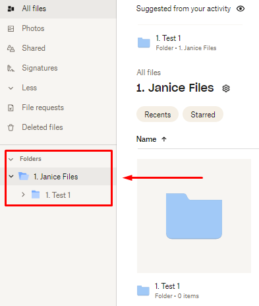The image size is (259, 306).
Task: Open folder settings gear beside Janice Files
Action: (226, 88)
